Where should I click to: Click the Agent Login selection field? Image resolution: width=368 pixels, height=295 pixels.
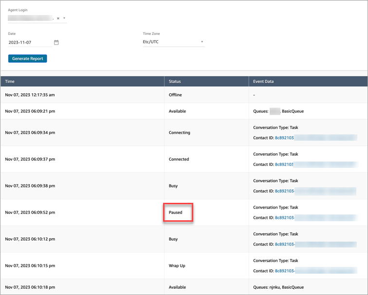(30, 18)
